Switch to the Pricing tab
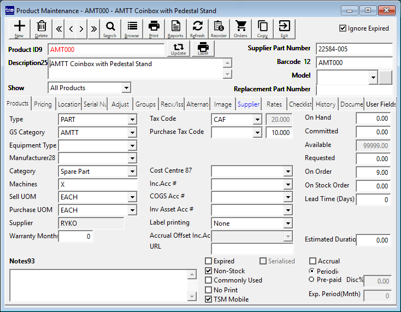The width and height of the screenshot is (401, 312). click(43, 104)
